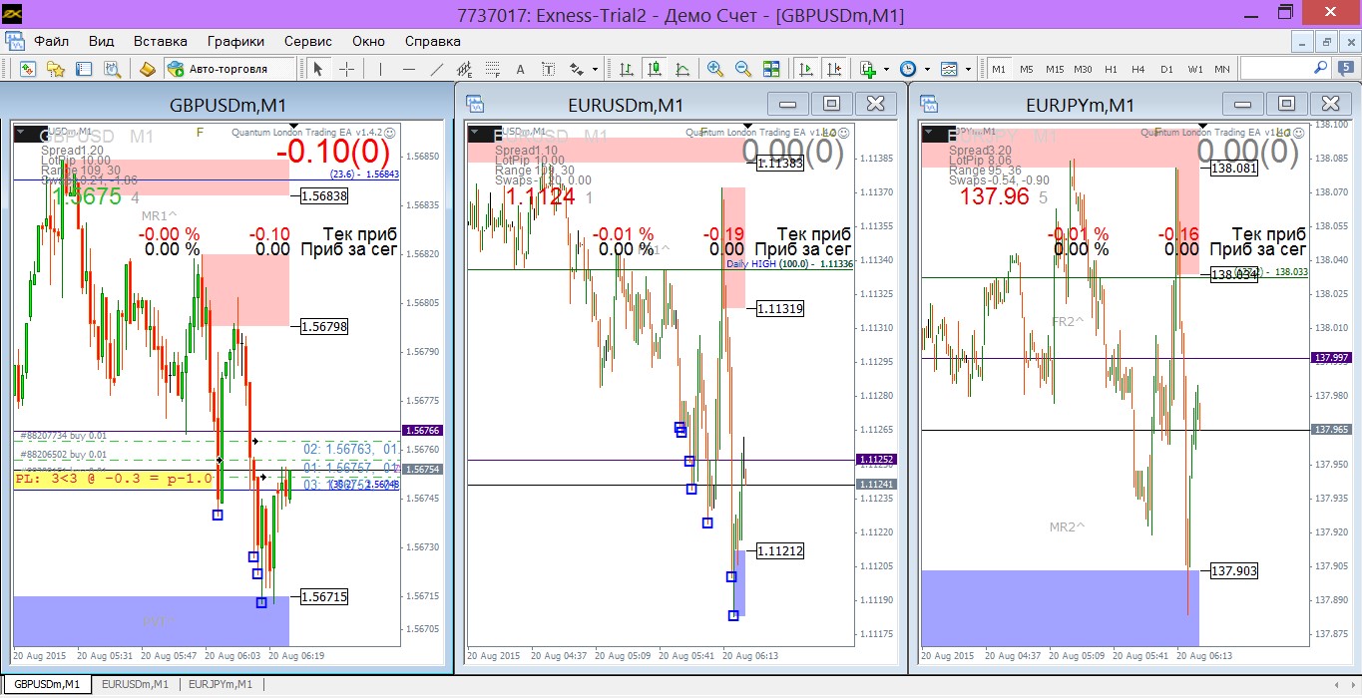Open the Terminal panel icon
This screenshot has height=698, width=1362.
84,69
